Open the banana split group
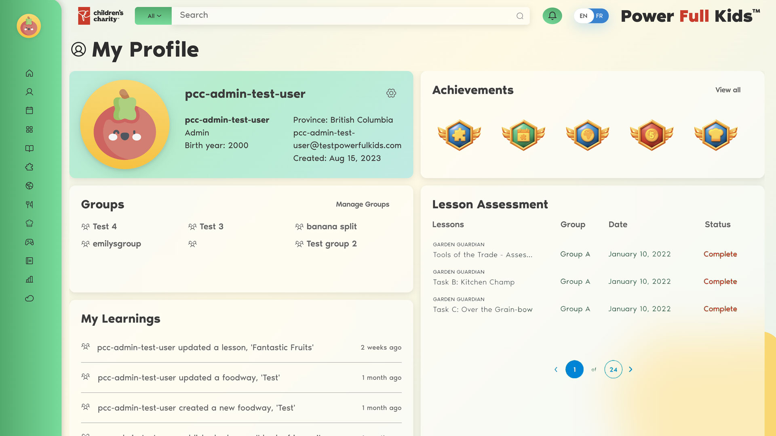 point(331,226)
